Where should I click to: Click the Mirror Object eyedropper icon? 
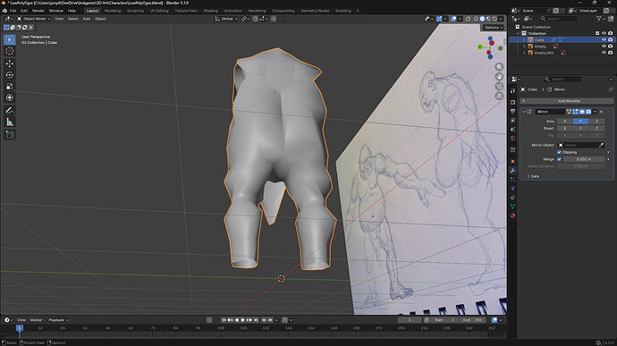click(601, 145)
